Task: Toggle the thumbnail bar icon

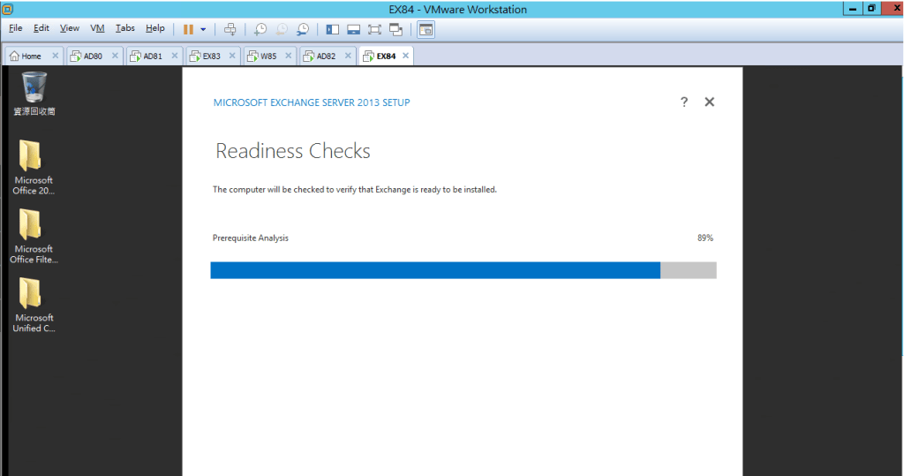Action: [354, 29]
